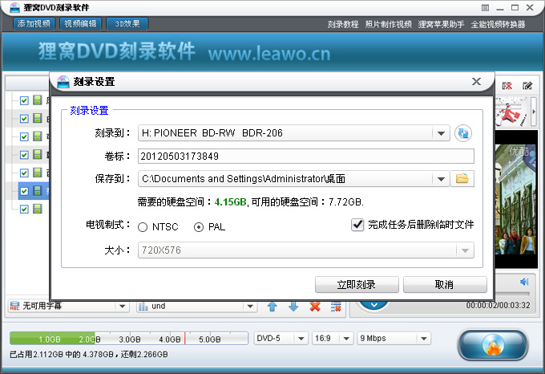Expand the menu template panel arrow
This screenshot has width=545, height=374.
(x=534, y=112)
